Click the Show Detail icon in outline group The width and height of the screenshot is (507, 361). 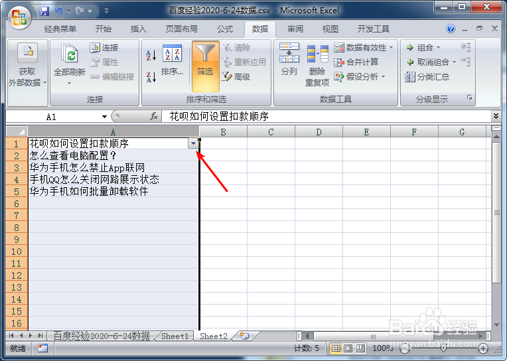[x=466, y=47]
